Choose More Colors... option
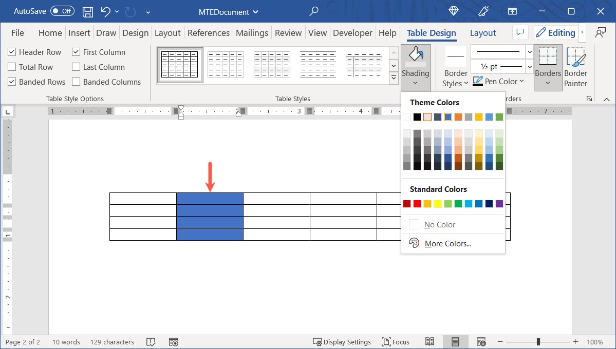Screen dimensions: 616x349 (x=447, y=244)
